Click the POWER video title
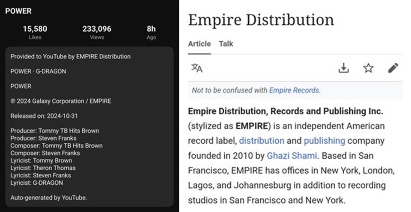This screenshot has width=411, height=212. pos(18,11)
